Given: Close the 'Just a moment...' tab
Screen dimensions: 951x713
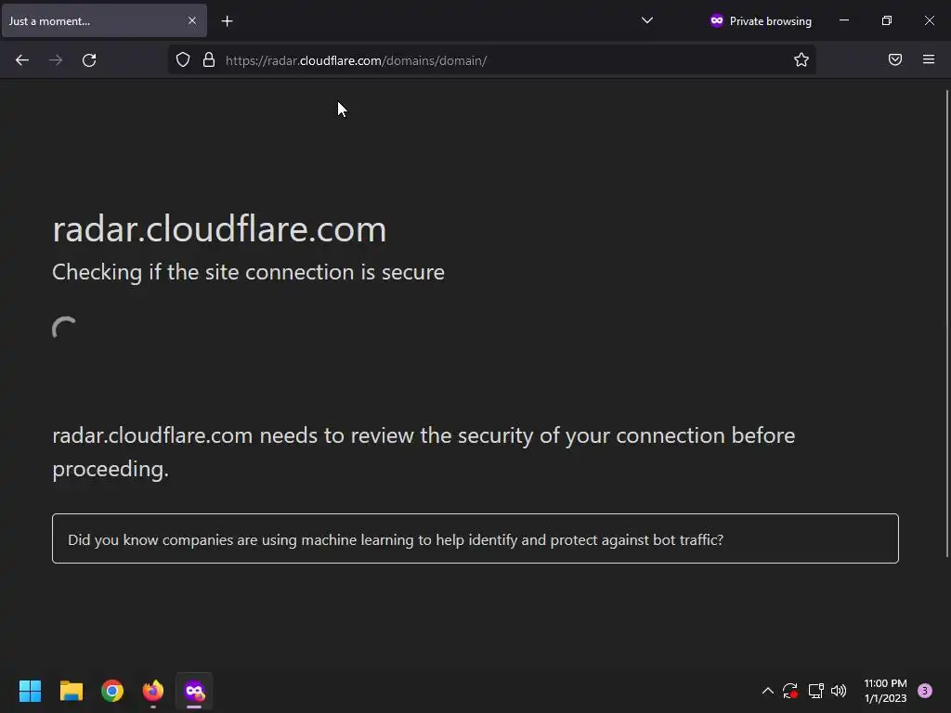Looking at the screenshot, I should (x=192, y=20).
